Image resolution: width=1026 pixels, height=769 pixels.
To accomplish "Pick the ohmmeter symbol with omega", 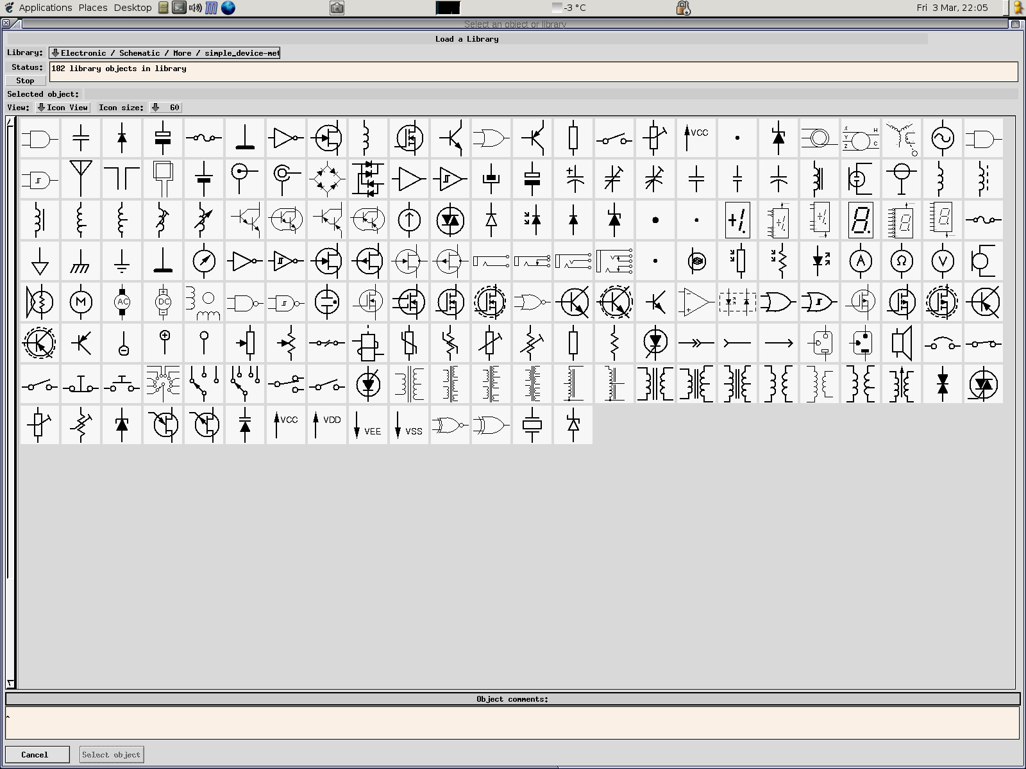I will [x=902, y=261].
